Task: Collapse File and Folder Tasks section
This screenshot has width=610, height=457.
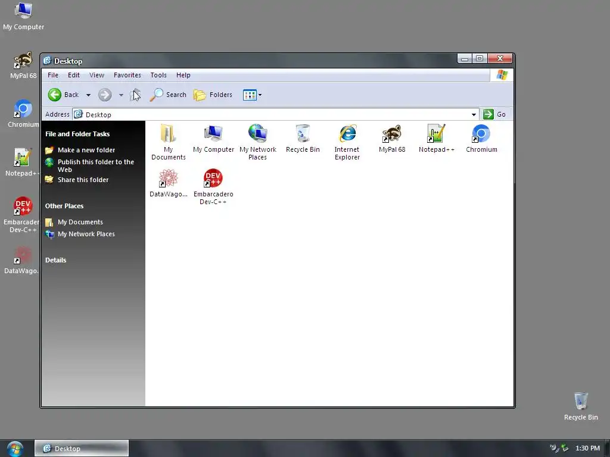Action: coord(77,134)
